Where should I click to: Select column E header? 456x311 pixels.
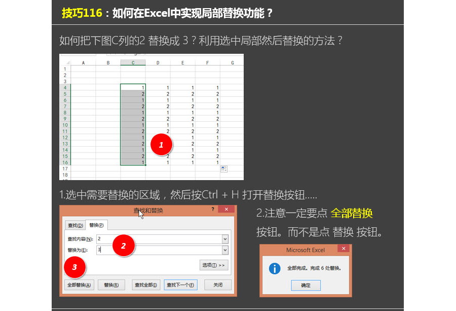click(182, 62)
